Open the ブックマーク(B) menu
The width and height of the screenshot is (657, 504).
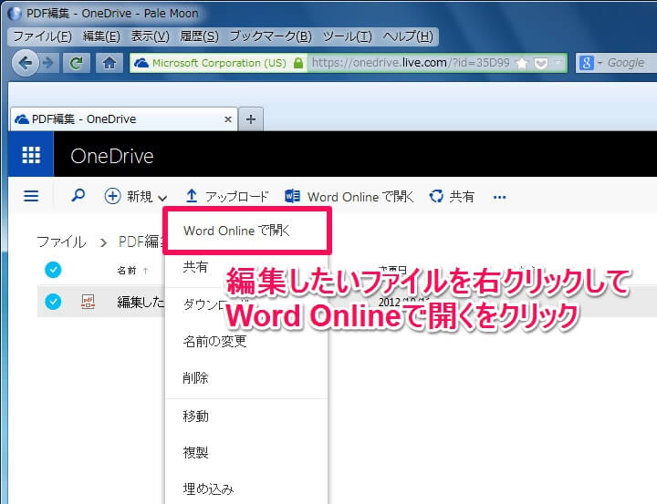[270, 36]
